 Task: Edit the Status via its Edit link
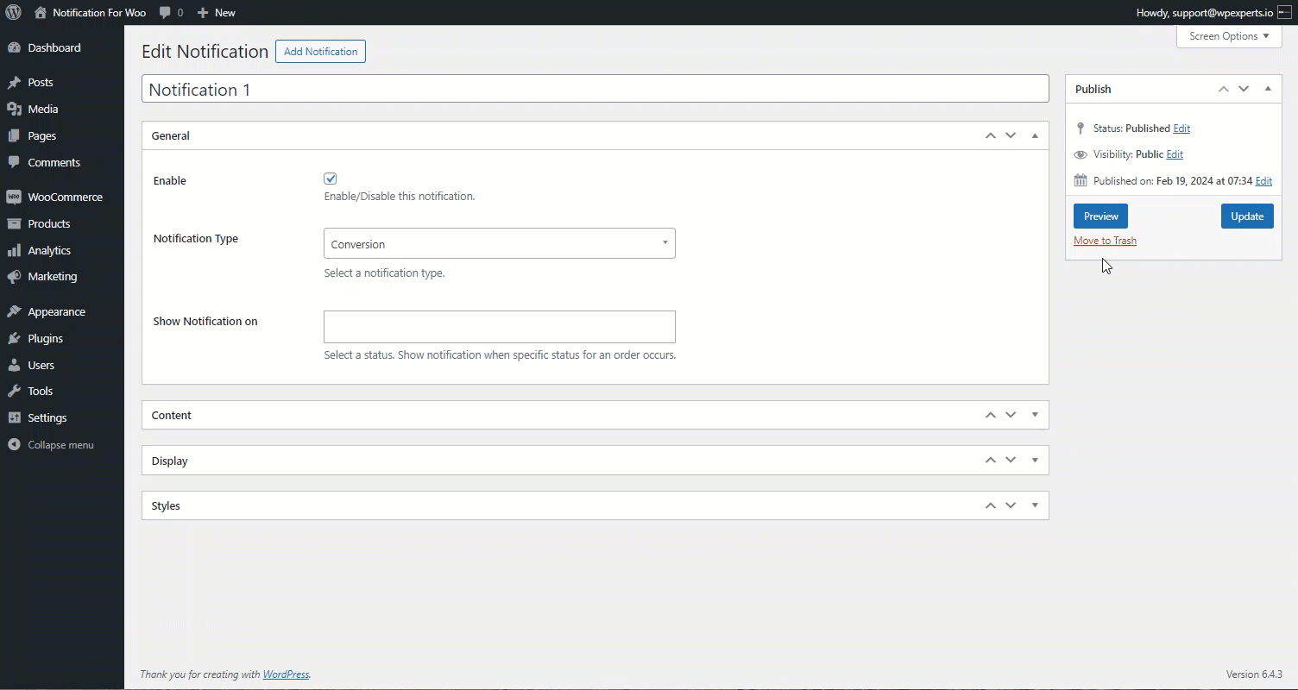click(x=1181, y=129)
